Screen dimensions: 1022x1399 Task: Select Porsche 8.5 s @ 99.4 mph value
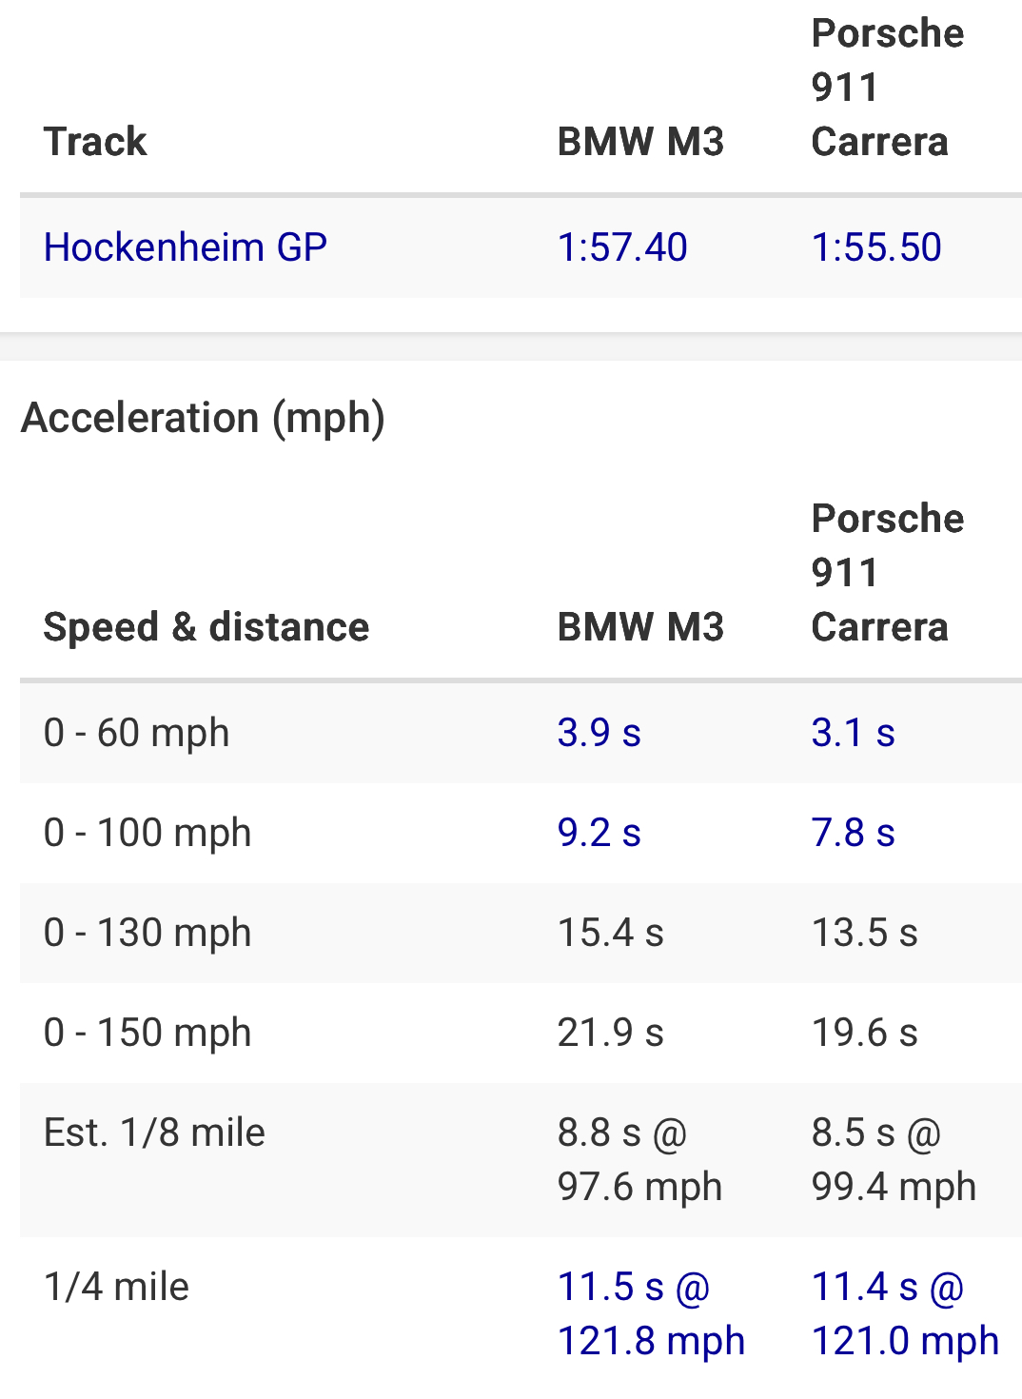[x=894, y=1159]
